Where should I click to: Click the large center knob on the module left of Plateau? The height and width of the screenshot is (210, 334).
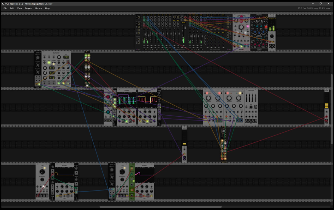(241, 27)
